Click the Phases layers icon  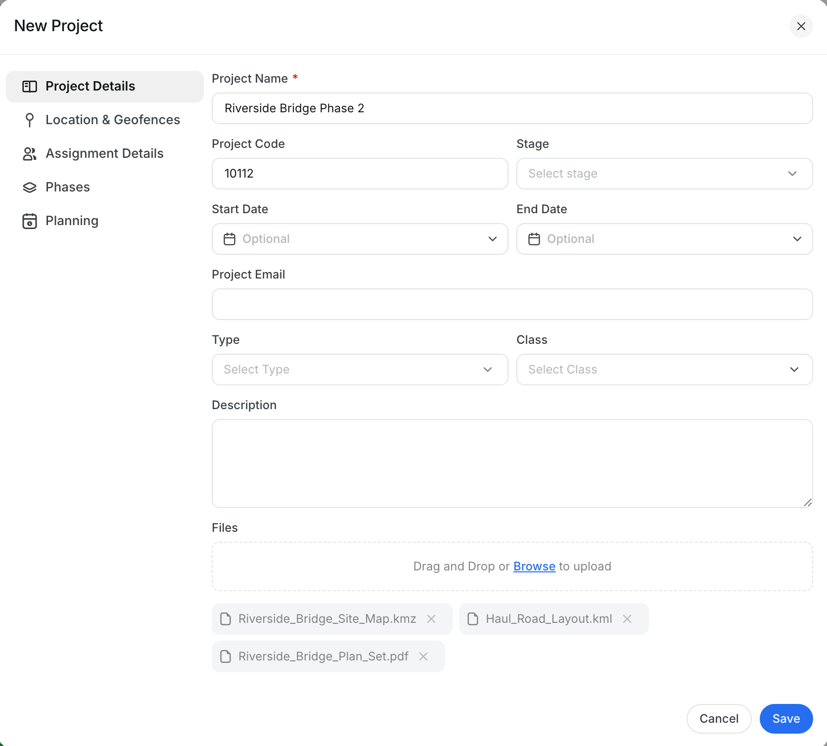30,187
